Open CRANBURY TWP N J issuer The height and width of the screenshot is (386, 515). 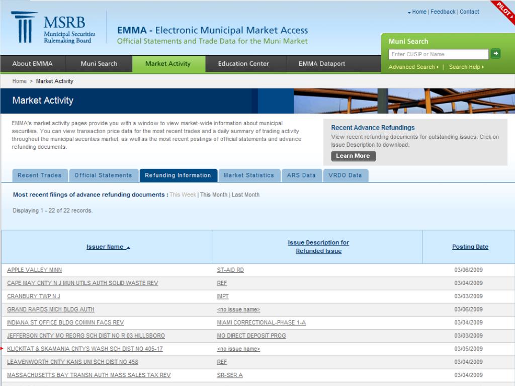point(34,296)
